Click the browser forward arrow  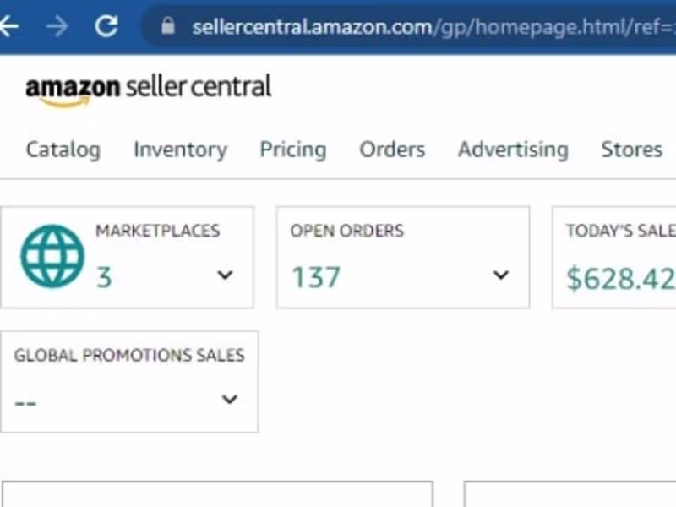click(57, 26)
